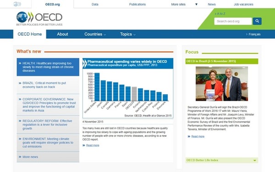The width and height of the screenshot is (275, 172).
Task: Click Read more under Brazil focus text
Action: (198, 136)
